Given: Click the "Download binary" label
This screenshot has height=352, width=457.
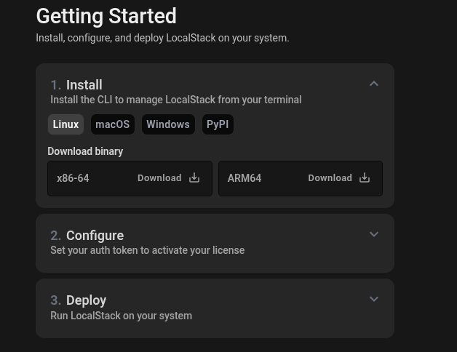Looking at the screenshot, I should tap(85, 151).
